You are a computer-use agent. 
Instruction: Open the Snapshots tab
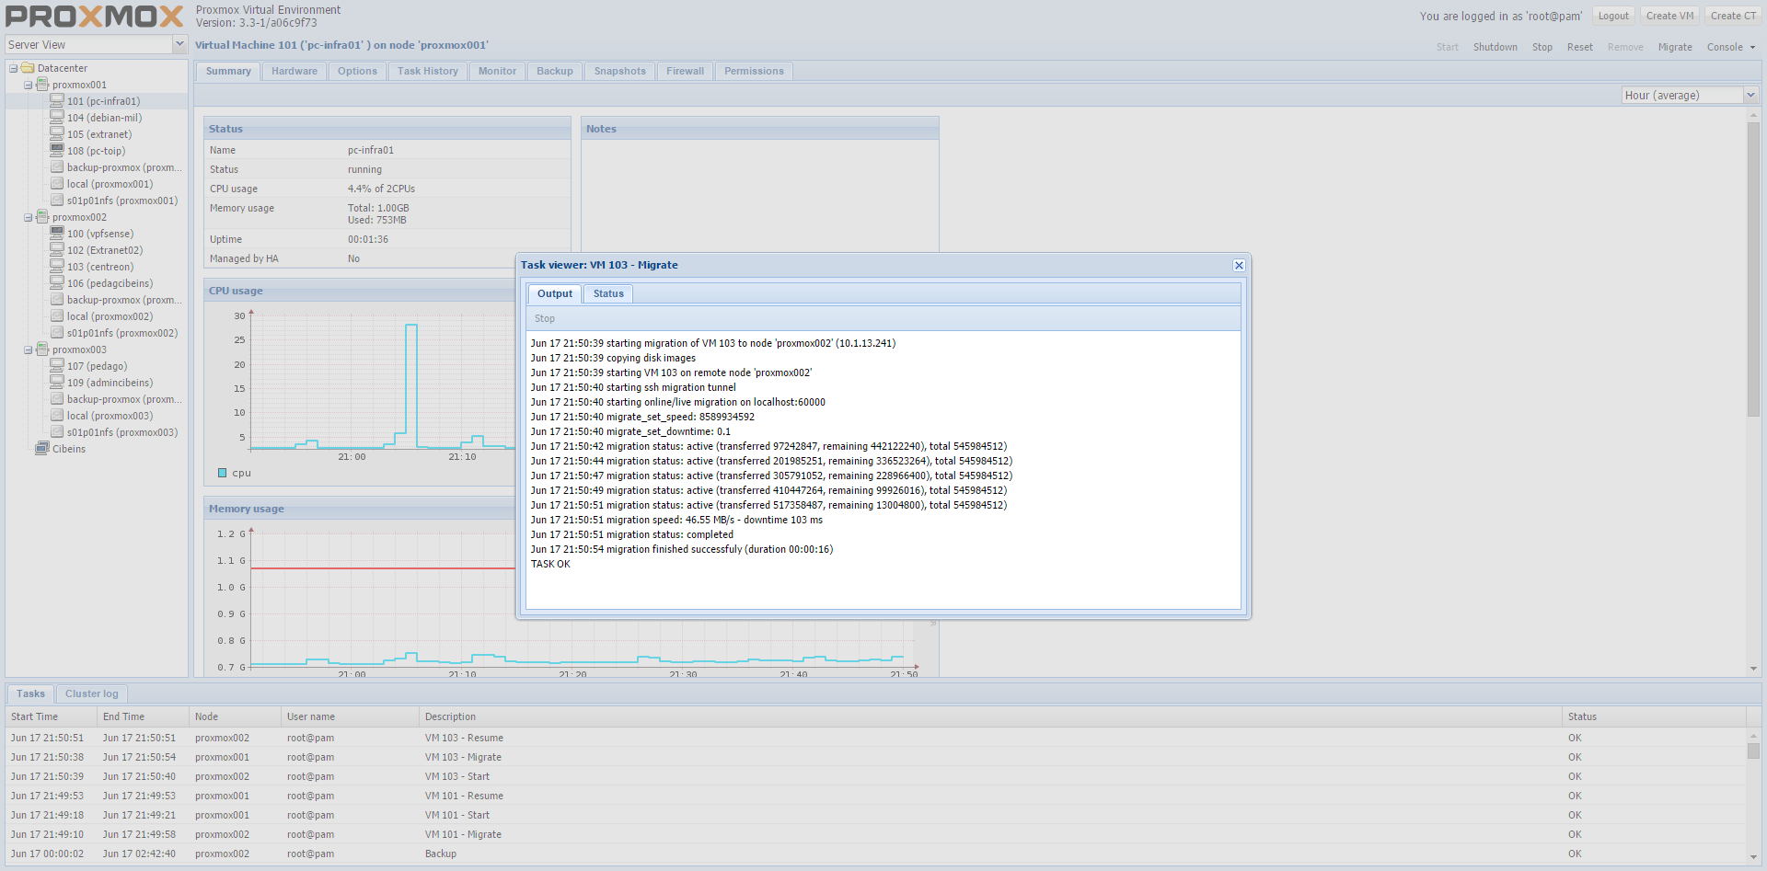coord(619,71)
